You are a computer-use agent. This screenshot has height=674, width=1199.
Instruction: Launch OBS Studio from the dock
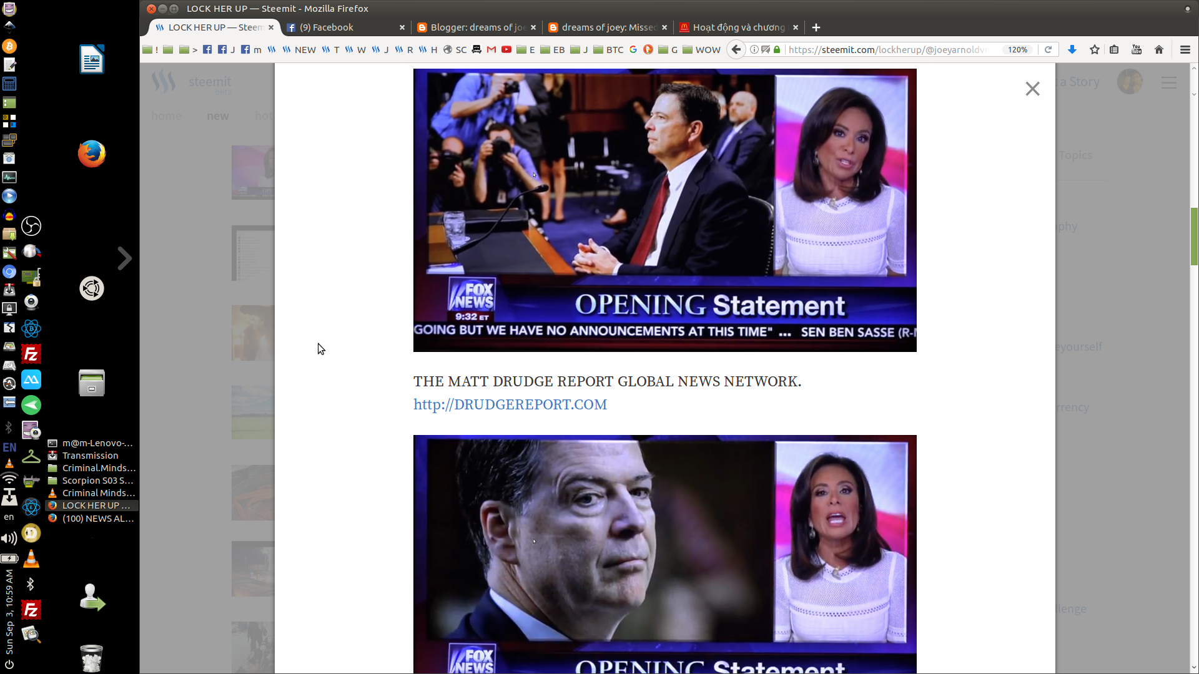click(x=31, y=226)
